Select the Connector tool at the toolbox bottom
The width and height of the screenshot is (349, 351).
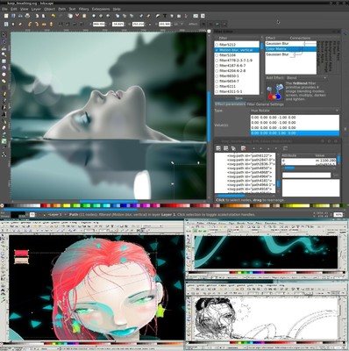tap(4, 154)
